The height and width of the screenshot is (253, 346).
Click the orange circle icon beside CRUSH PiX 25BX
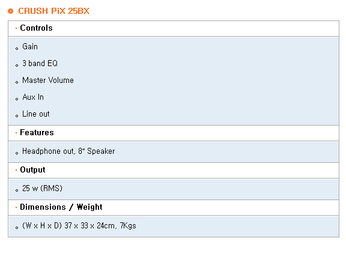10,11
